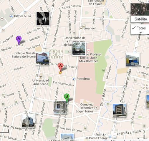Click the hospital H icon
The width and height of the screenshot is (149, 141).
(89, 51)
